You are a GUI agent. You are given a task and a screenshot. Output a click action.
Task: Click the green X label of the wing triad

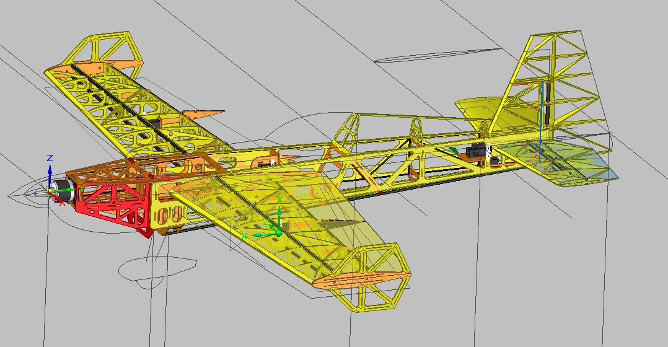[244, 236]
